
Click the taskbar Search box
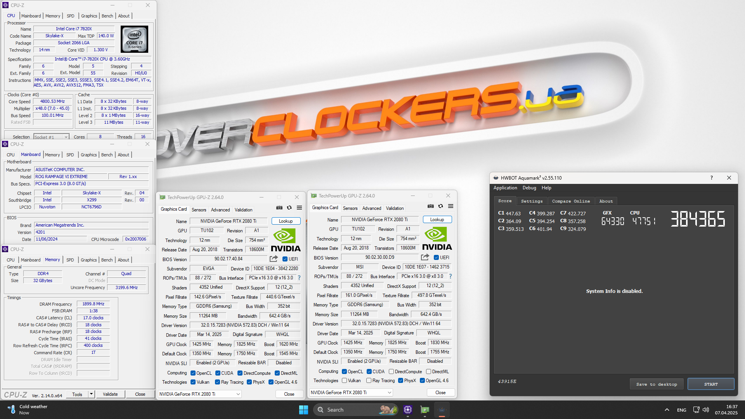click(x=356, y=410)
